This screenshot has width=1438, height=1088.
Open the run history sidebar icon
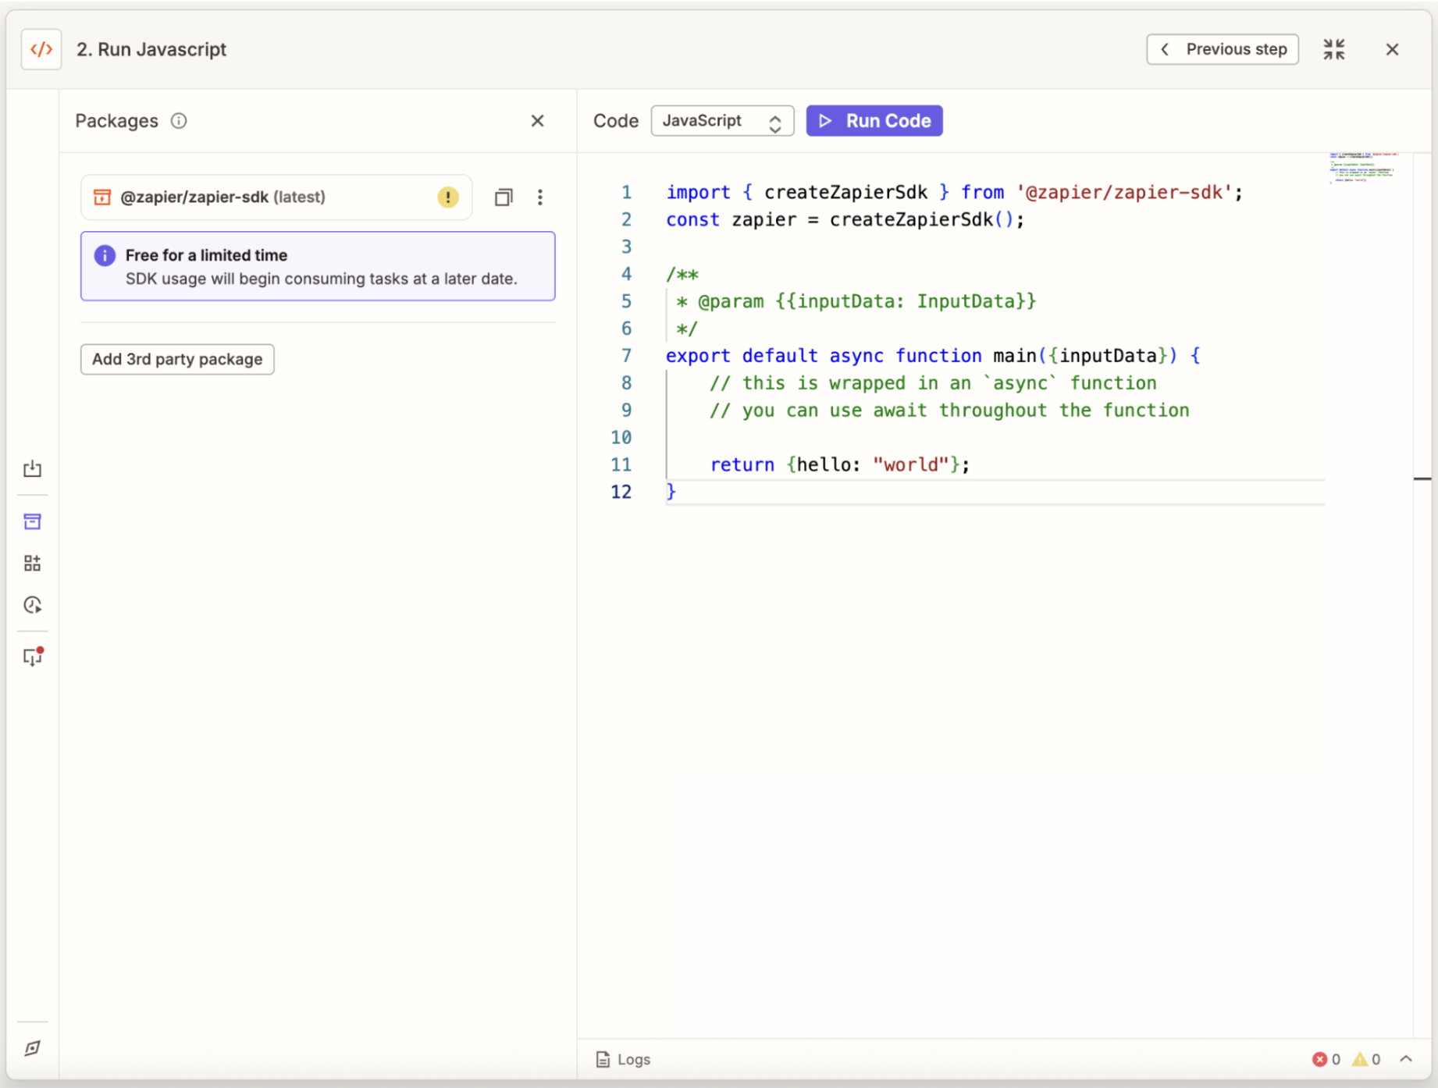(32, 605)
